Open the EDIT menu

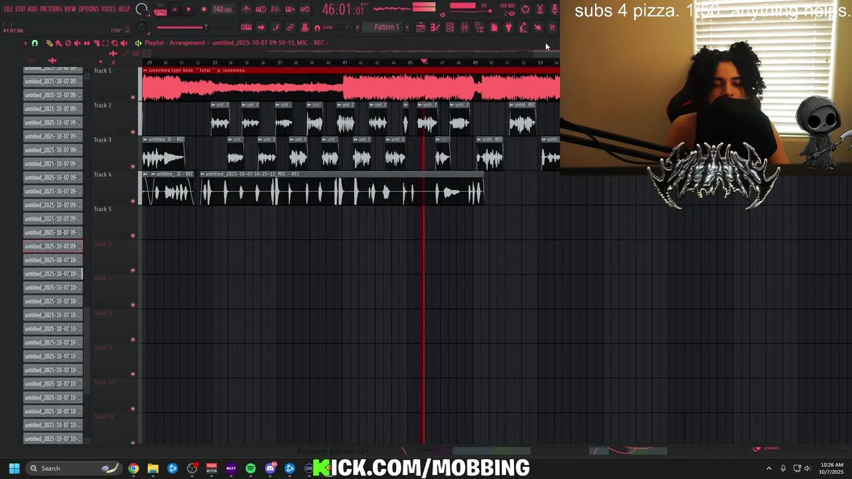[x=21, y=9]
